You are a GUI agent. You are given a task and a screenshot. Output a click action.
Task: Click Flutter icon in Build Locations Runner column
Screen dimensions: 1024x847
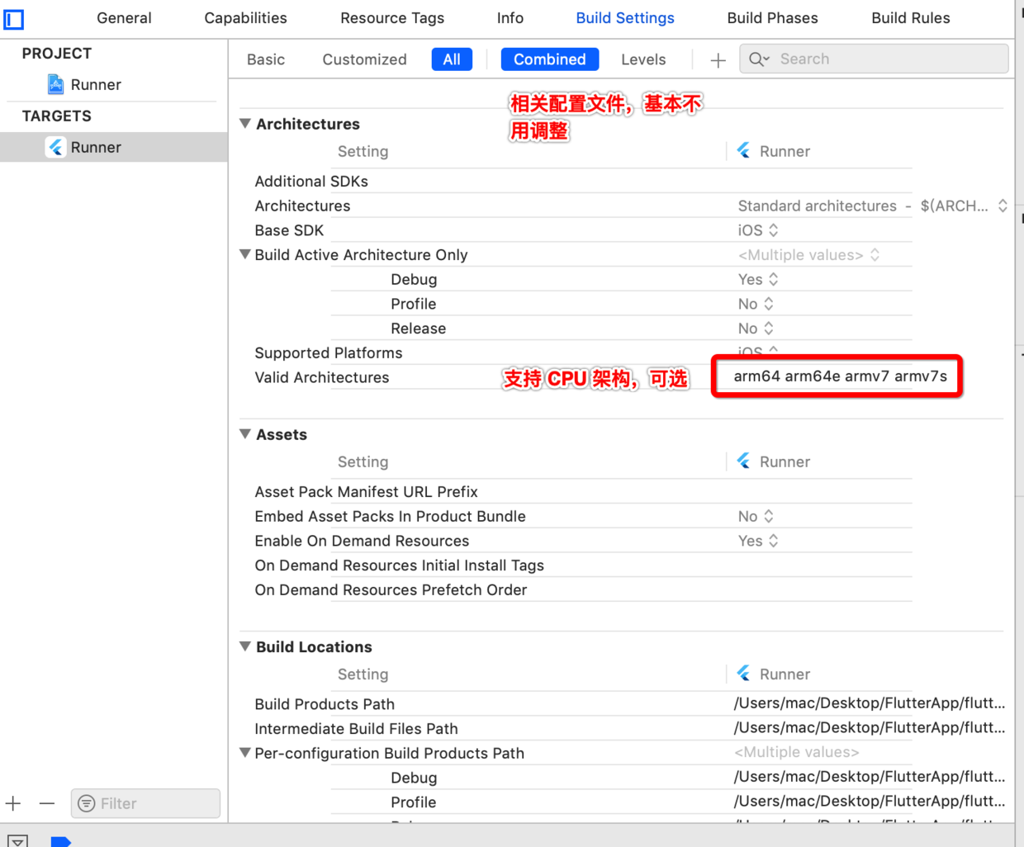point(744,673)
